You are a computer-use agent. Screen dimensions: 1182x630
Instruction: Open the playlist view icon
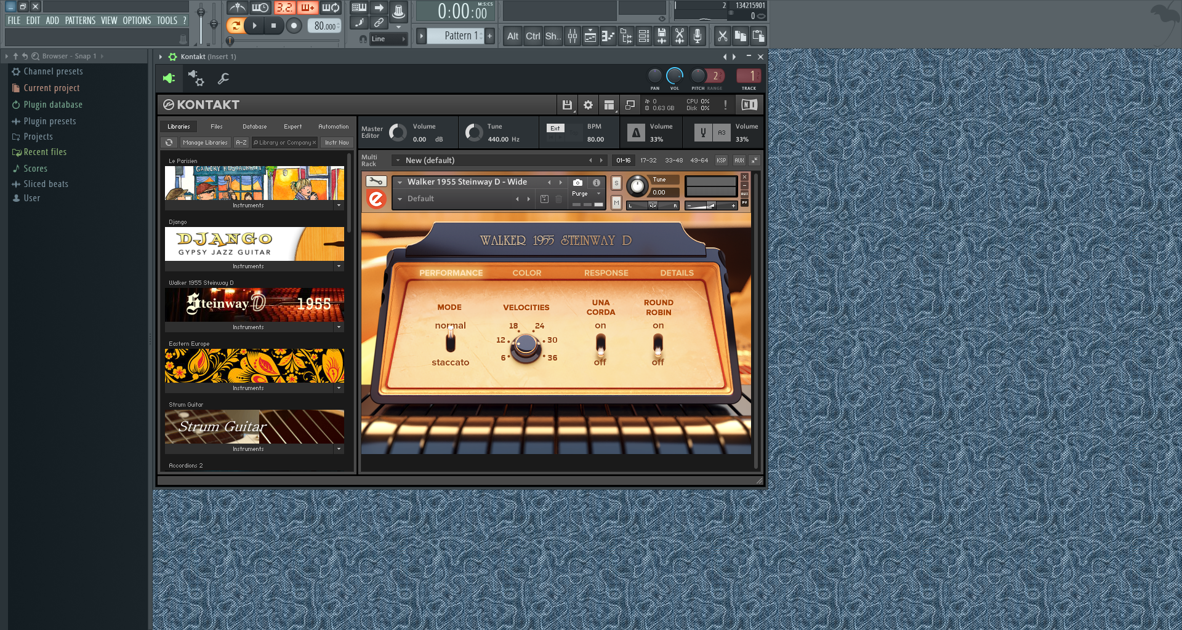590,36
